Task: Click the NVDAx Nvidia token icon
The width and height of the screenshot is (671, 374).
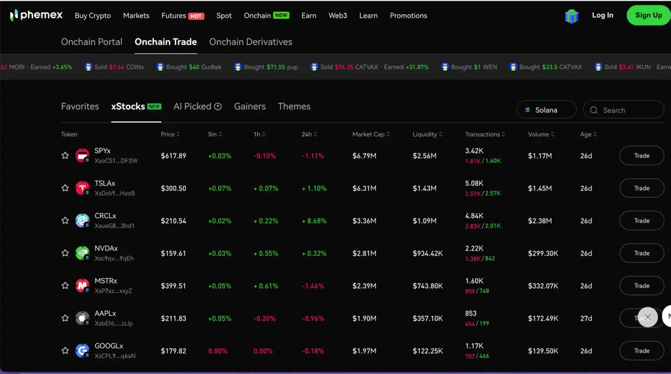Action: coord(82,253)
